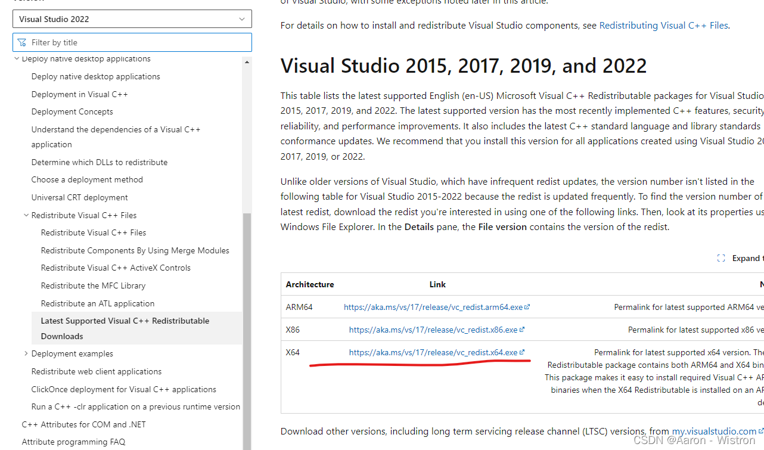The height and width of the screenshot is (450, 764).
Task: Follow the Redistributing Visual C++ Files link
Action: tap(663, 25)
